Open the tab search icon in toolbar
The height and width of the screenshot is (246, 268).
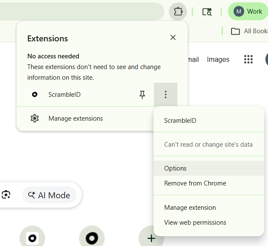(207, 12)
